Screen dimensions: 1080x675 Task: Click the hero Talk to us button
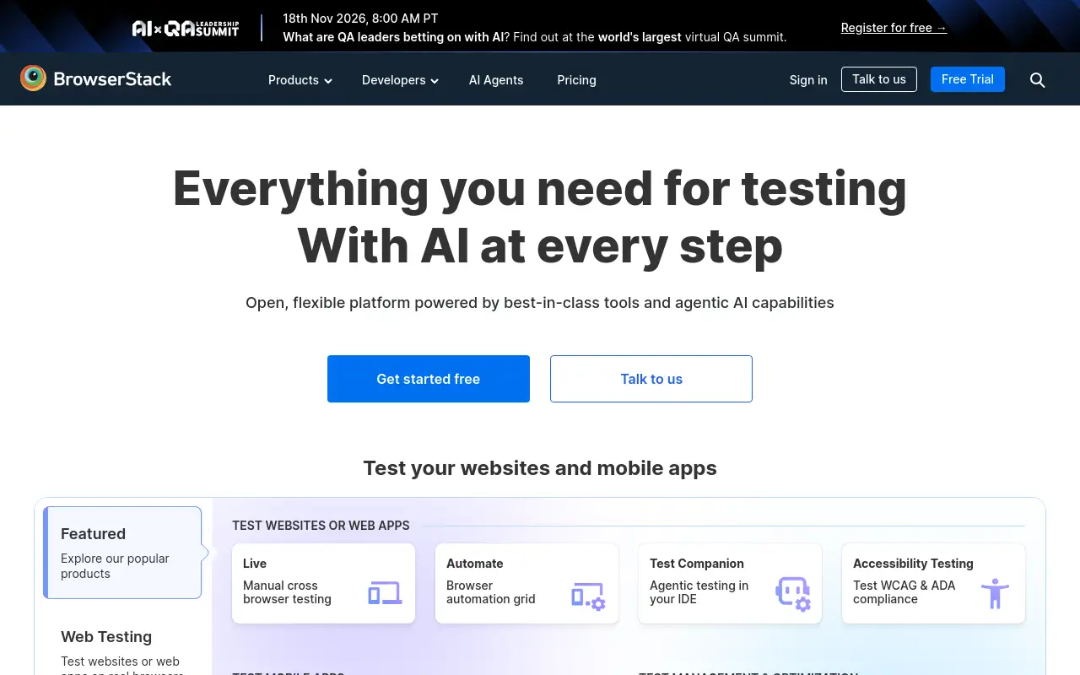(x=651, y=379)
